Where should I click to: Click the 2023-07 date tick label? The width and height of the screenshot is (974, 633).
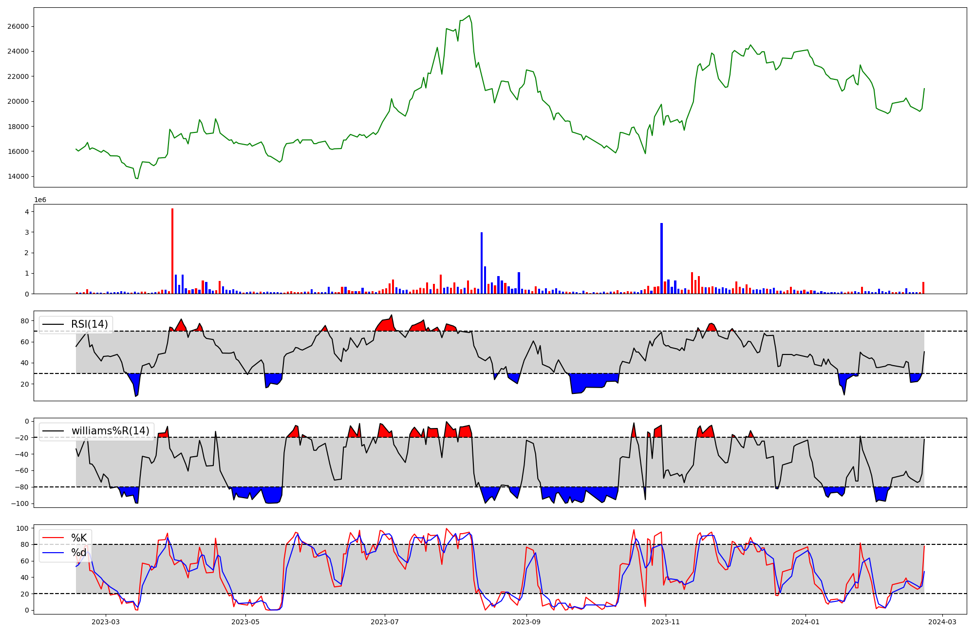(x=385, y=622)
